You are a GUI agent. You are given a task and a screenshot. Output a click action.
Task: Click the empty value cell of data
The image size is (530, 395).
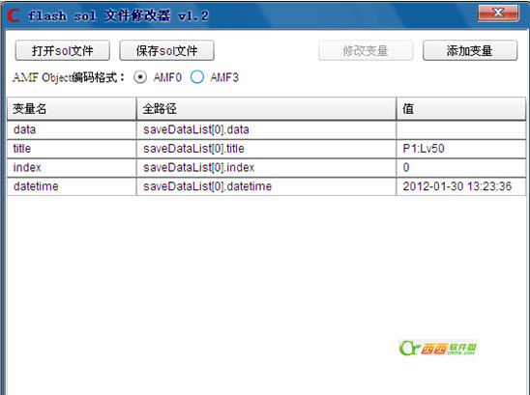[461, 129]
